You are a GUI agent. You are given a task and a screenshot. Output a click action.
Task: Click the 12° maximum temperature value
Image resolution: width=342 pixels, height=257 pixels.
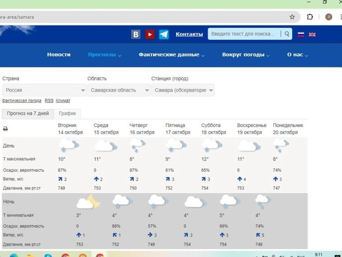click(x=205, y=159)
